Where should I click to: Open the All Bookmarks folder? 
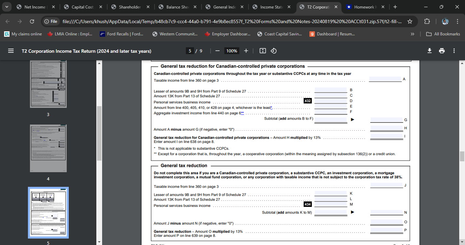click(443, 34)
